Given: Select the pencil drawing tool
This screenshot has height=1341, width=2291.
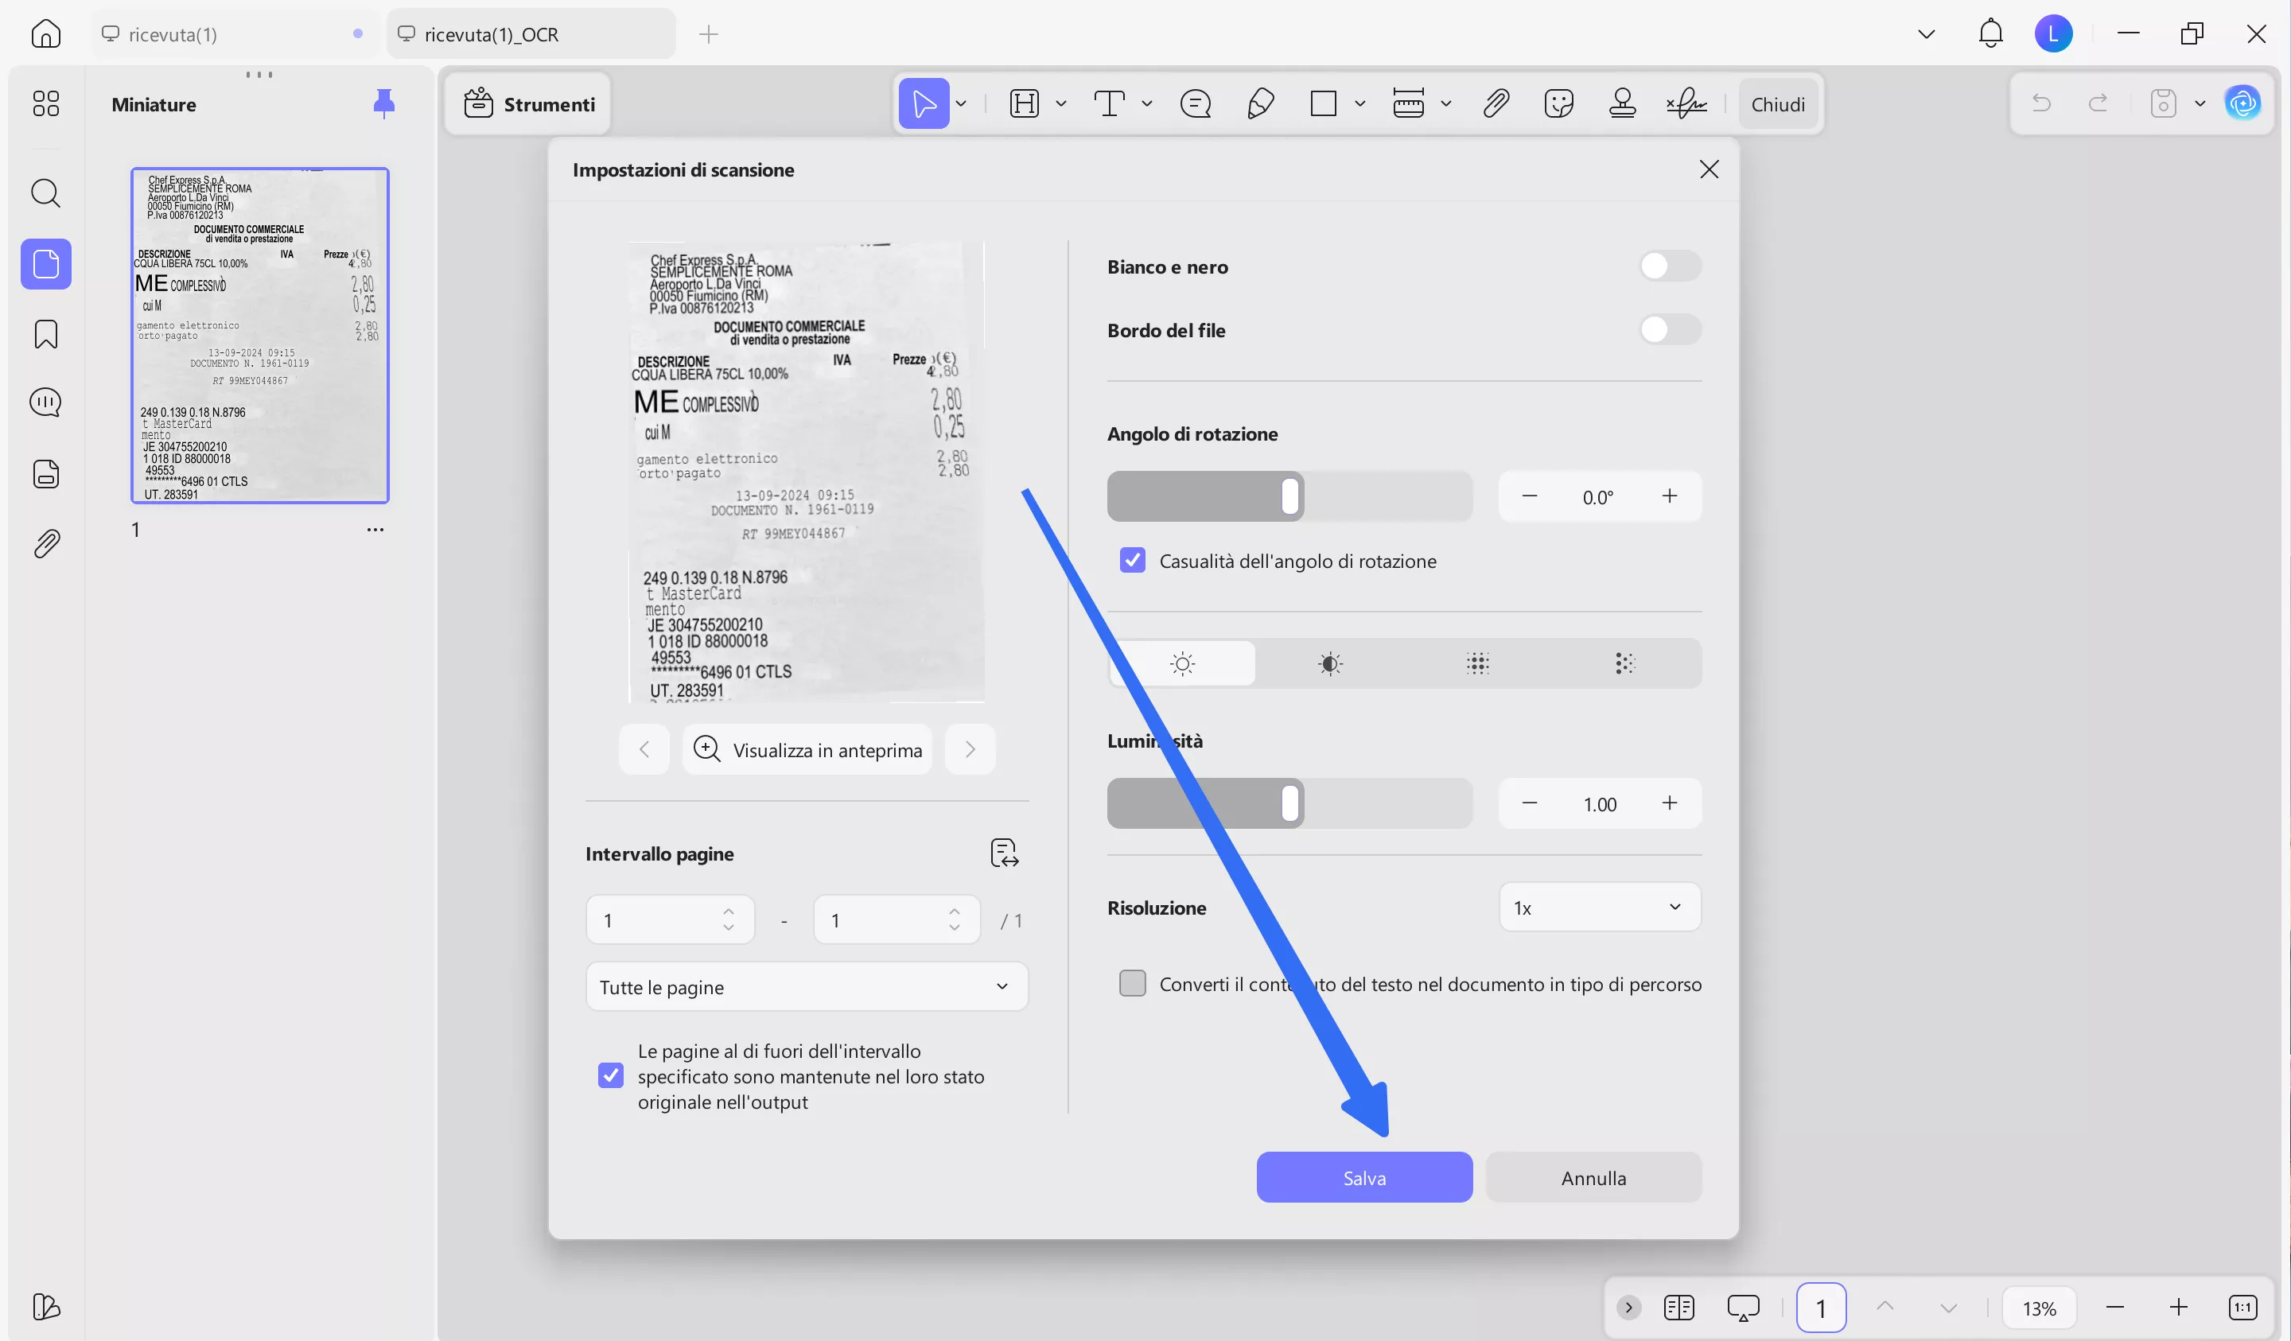Looking at the screenshot, I should [1260, 103].
